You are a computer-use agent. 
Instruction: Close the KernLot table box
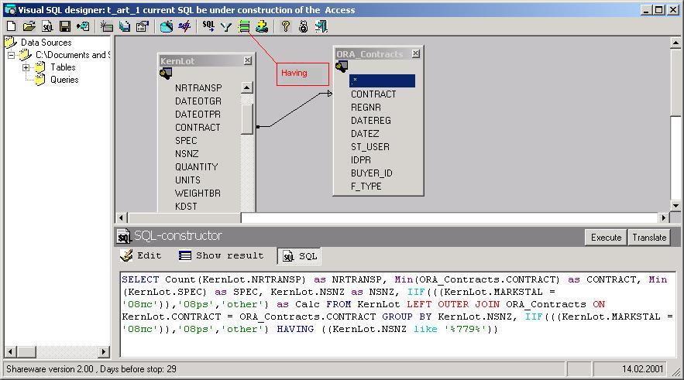(x=247, y=60)
